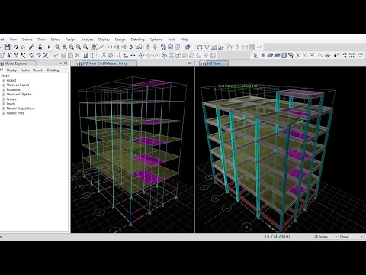This screenshot has height=275, width=366.
Task: Expand the Project tree node
Action: pos(3,80)
